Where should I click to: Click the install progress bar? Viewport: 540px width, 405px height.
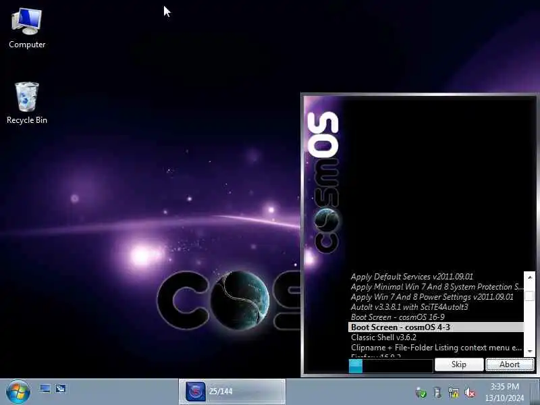pyautogui.click(x=391, y=366)
